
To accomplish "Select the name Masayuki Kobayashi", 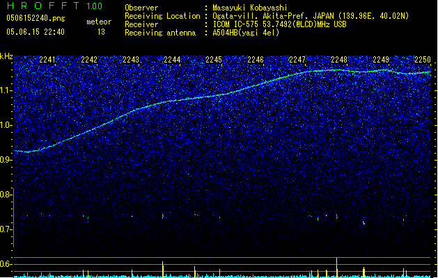I will (250, 8).
